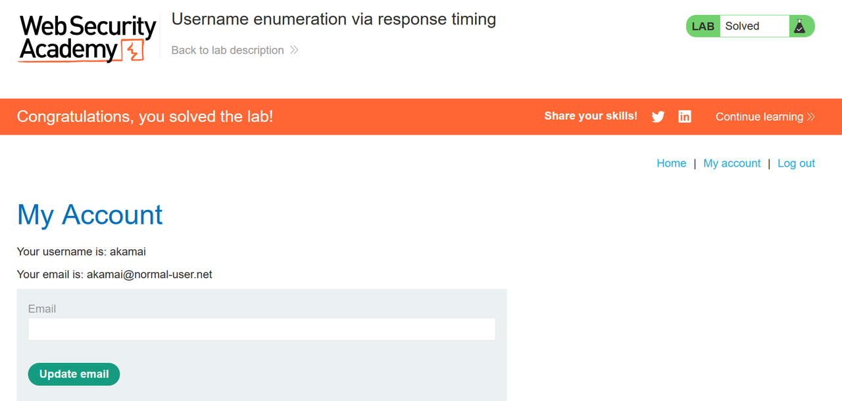Navigate to Home
842x401 pixels.
click(x=671, y=163)
